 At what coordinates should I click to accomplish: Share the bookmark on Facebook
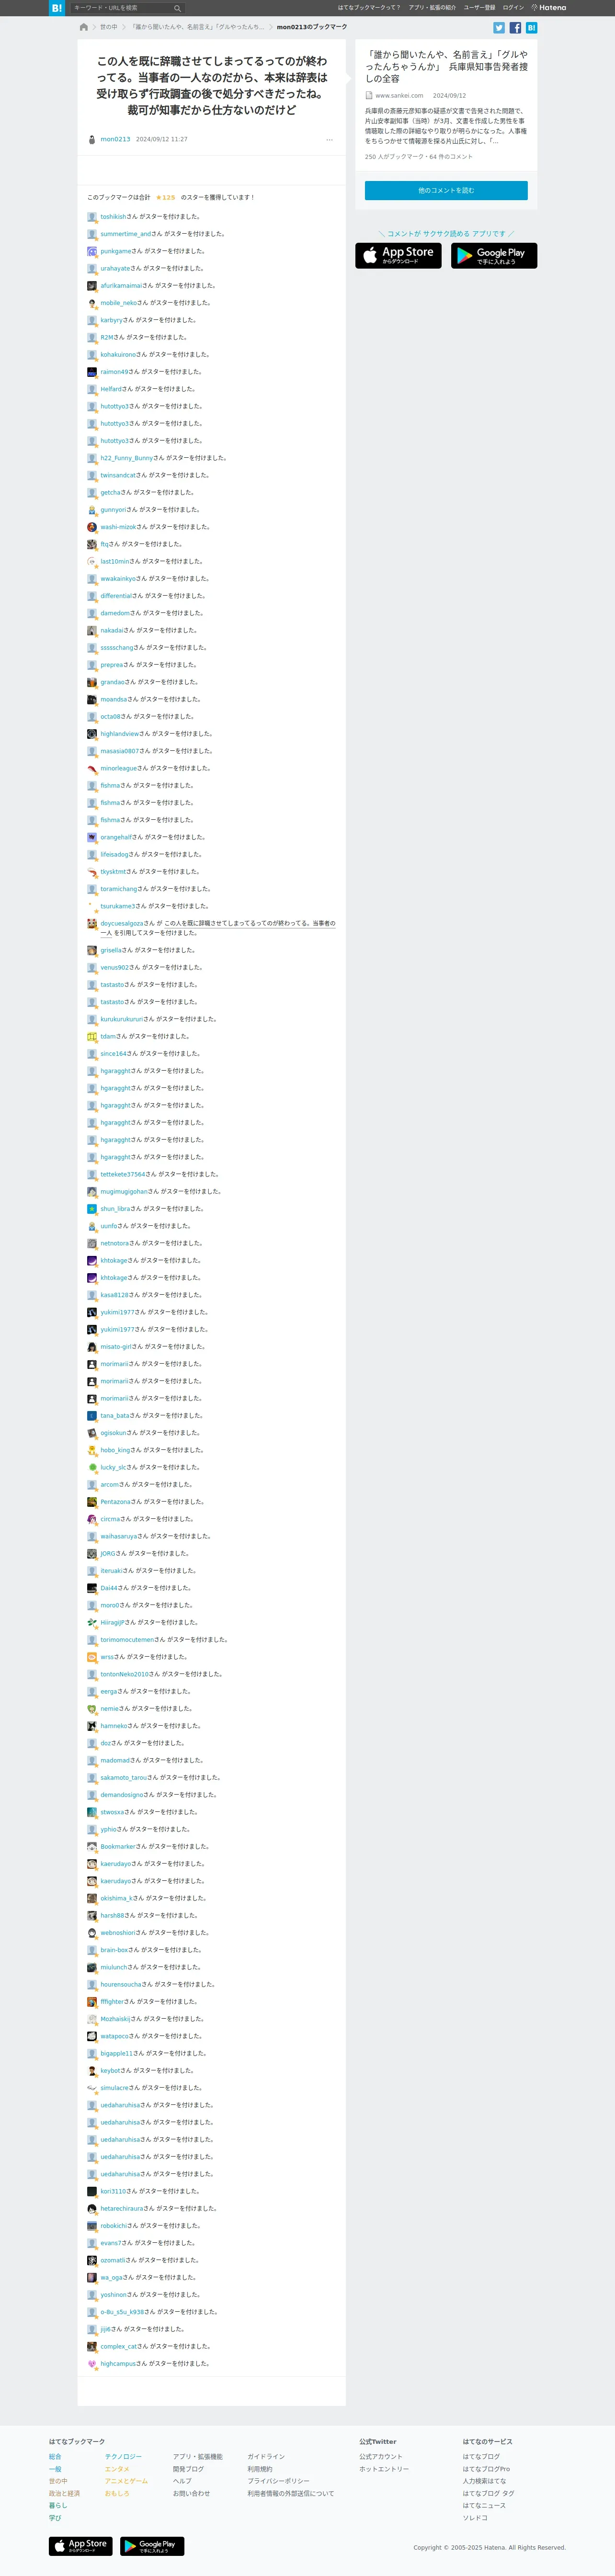coord(515,28)
